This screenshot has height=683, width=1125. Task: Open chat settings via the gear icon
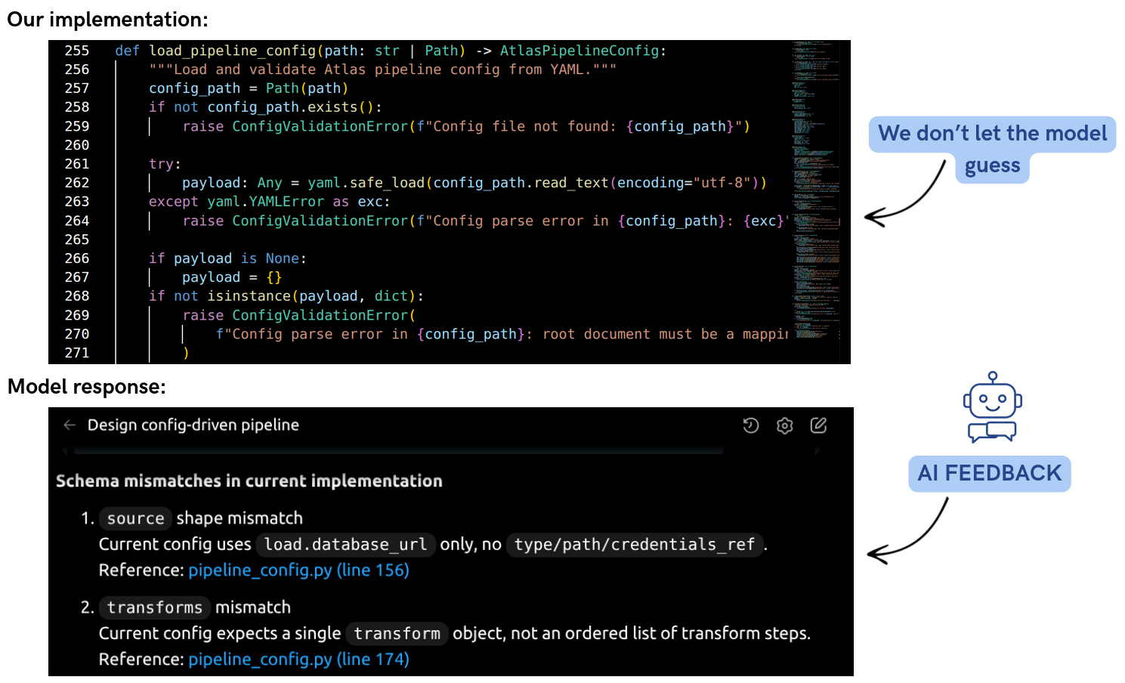click(x=784, y=425)
